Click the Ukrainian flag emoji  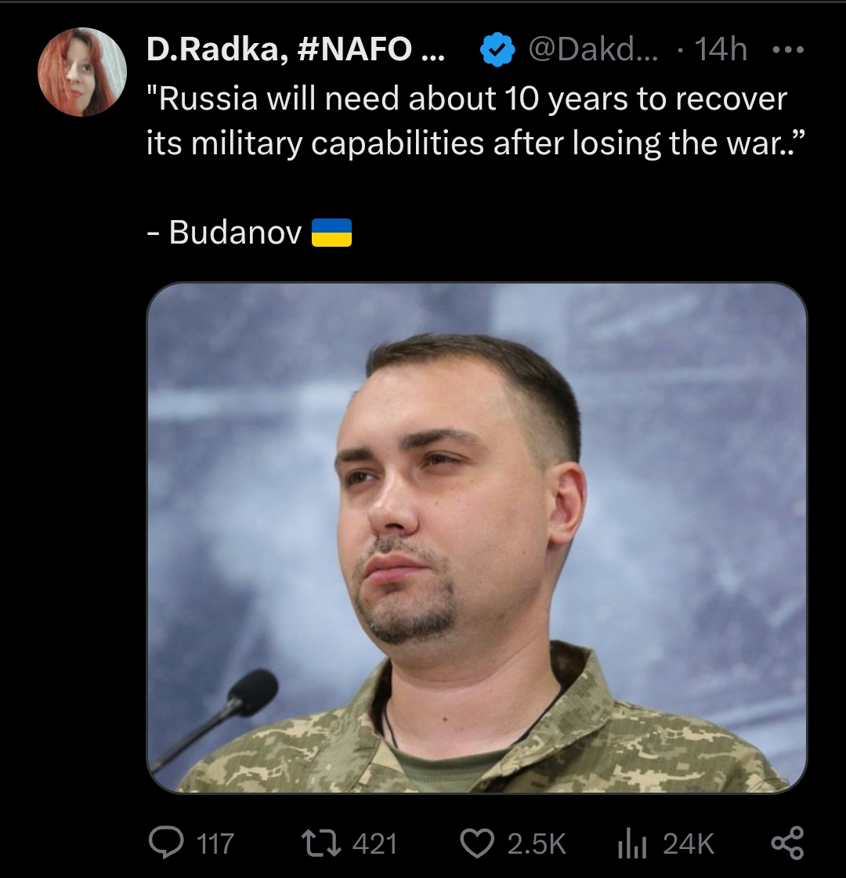(x=331, y=233)
